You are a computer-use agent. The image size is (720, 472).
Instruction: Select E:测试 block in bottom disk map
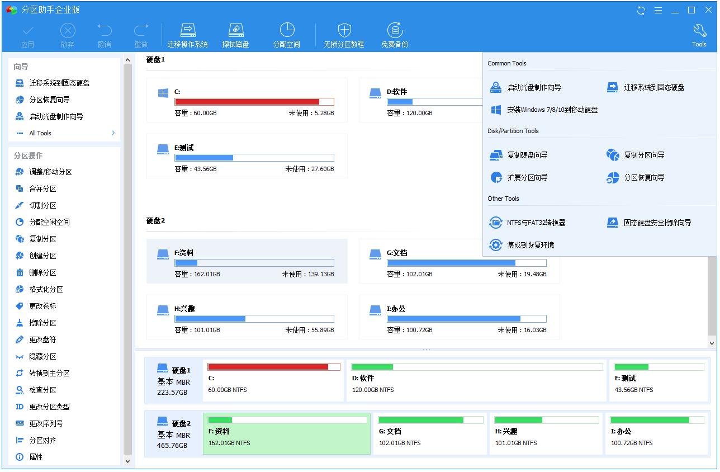659,381
